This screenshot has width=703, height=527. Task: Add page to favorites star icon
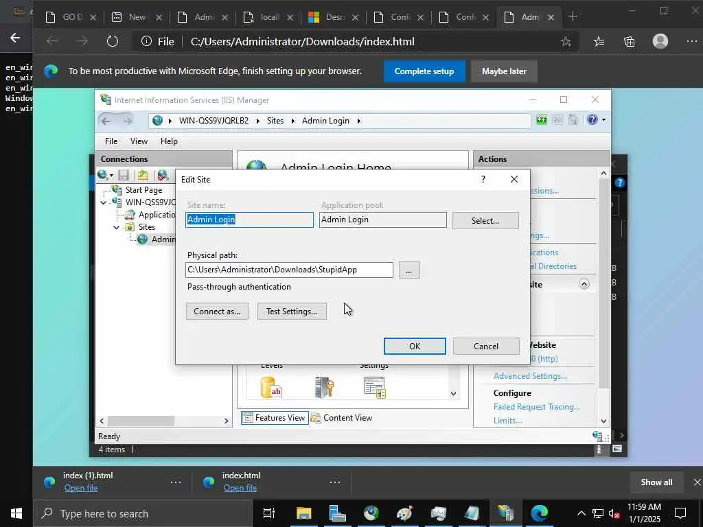tap(566, 42)
